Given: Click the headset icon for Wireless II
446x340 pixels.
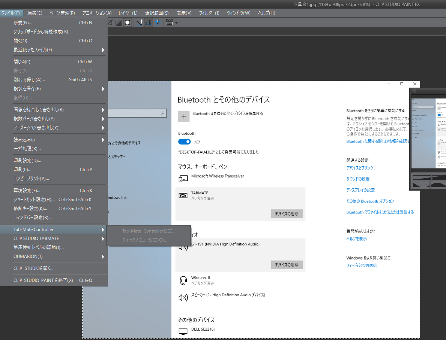Looking at the screenshot, I should pyautogui.click(x=183, y=280).
